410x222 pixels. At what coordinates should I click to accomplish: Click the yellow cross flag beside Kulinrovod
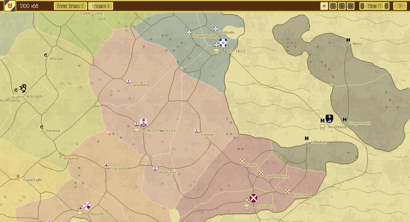coord(287,192)
